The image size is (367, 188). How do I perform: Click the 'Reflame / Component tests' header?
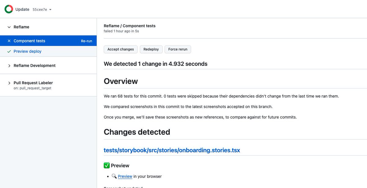coord(130,26)
